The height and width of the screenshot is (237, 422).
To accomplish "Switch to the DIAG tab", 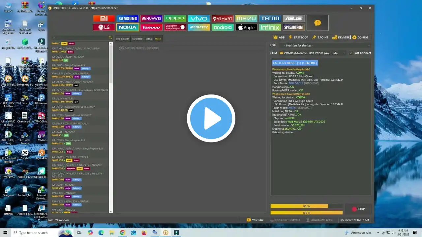I will point(149,39).
